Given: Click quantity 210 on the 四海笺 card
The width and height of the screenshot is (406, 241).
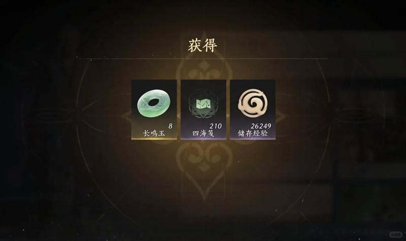Looking at the screenshot, I should point(215,126).
